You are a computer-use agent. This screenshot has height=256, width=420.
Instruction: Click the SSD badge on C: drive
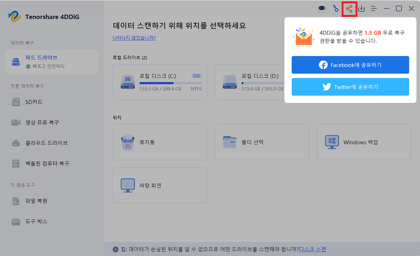pos(197,76)
